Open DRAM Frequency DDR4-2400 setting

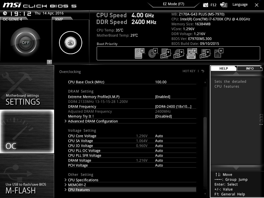pyautogui.click(x=173, y=106)
